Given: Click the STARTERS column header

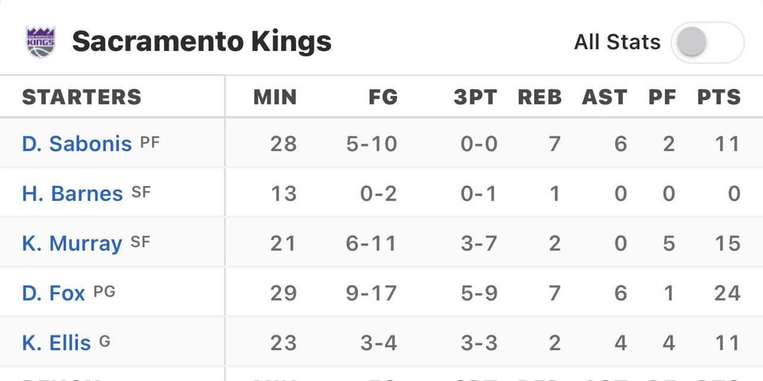Looking at the screenshot, I should coord(82,97).
